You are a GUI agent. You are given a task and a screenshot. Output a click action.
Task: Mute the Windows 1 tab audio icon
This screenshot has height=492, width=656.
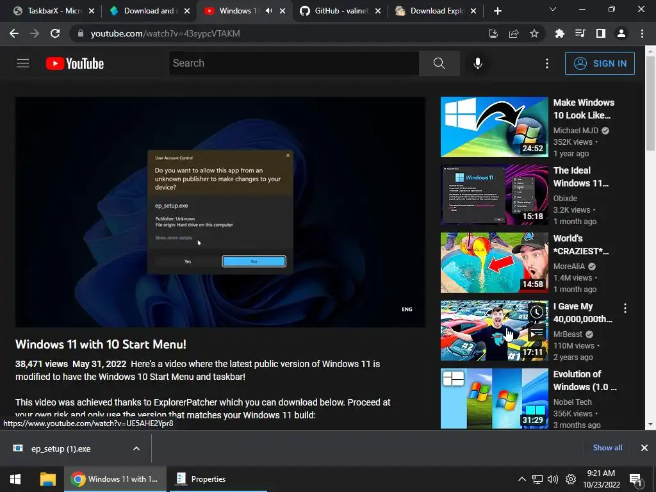click(x=268, y=11)
